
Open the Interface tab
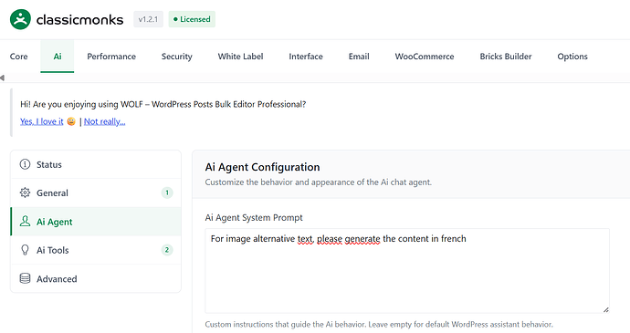click(x=306, y=57)
